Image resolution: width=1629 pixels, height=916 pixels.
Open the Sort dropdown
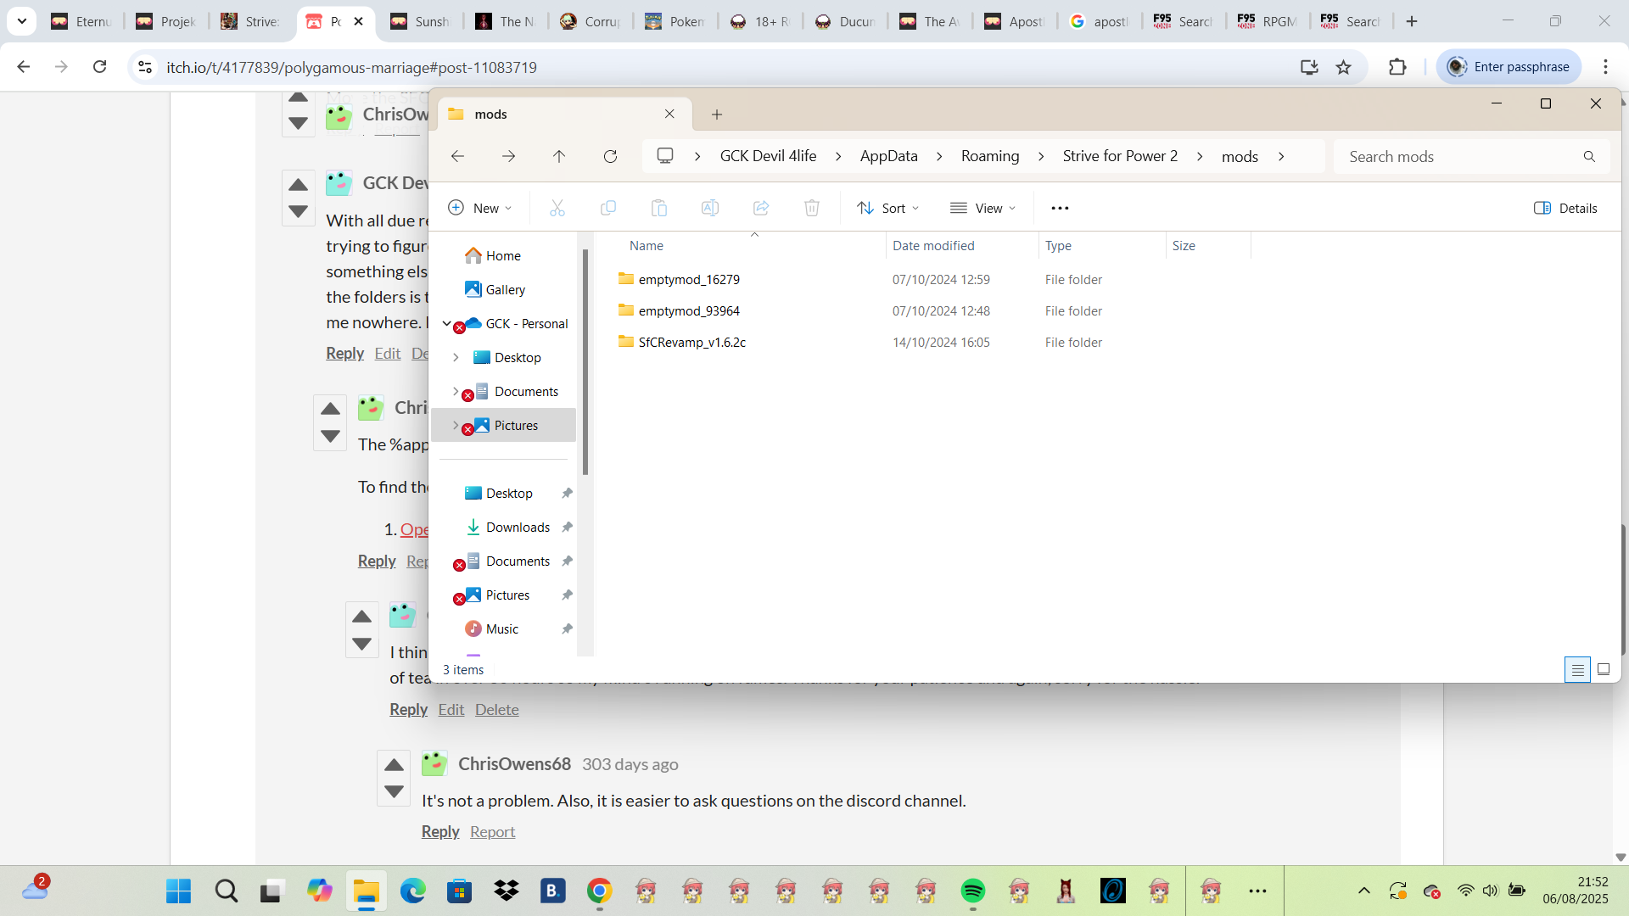tap(888, 208)
